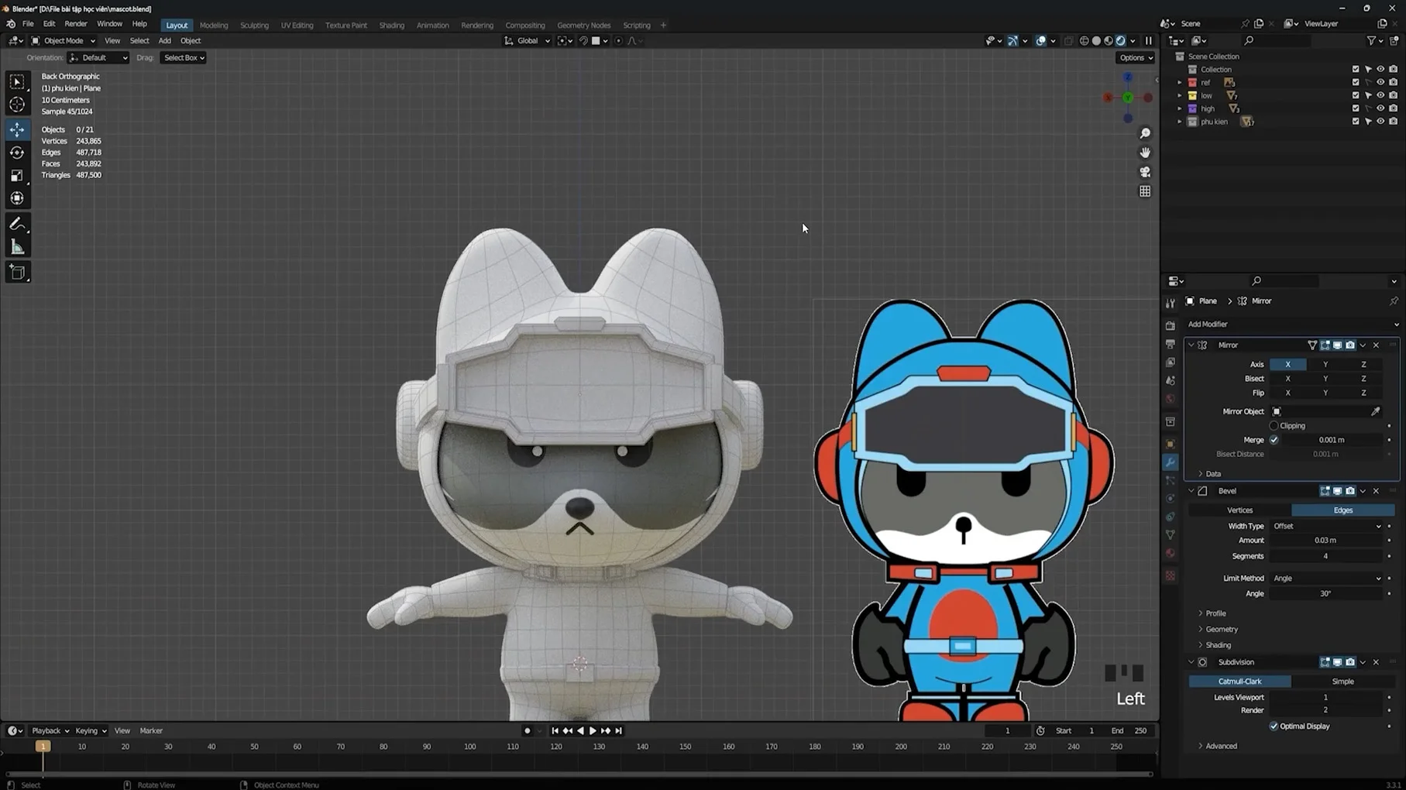The image size is (1406, 790).
Task: Activate the Scale tool
Action: pos(17,176)
